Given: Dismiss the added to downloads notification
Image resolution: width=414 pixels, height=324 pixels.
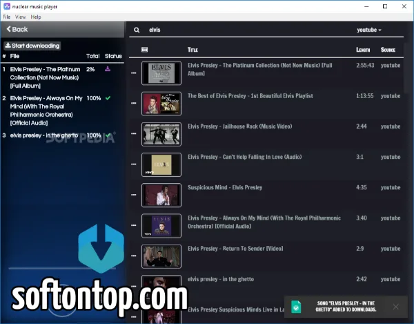Looking at the screenshot, I should click(x=395, y=307).
